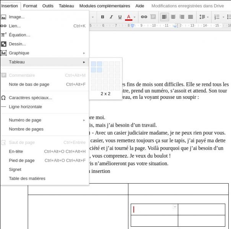This screenshot has width=231, height=229.
Task: Open the Insertion menu
Action: [x=10, y=6]
